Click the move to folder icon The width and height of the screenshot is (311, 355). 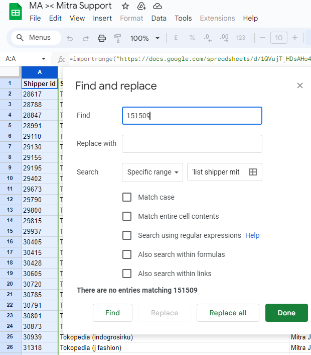click(x=141, y=6)
